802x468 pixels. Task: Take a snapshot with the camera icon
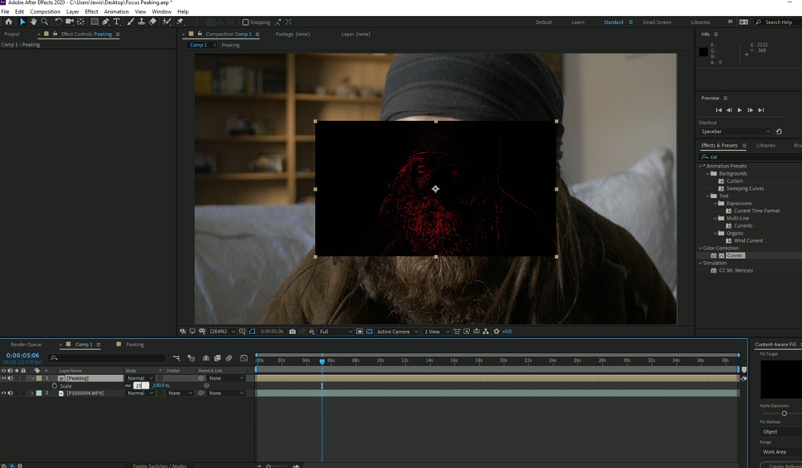[292, 332]
